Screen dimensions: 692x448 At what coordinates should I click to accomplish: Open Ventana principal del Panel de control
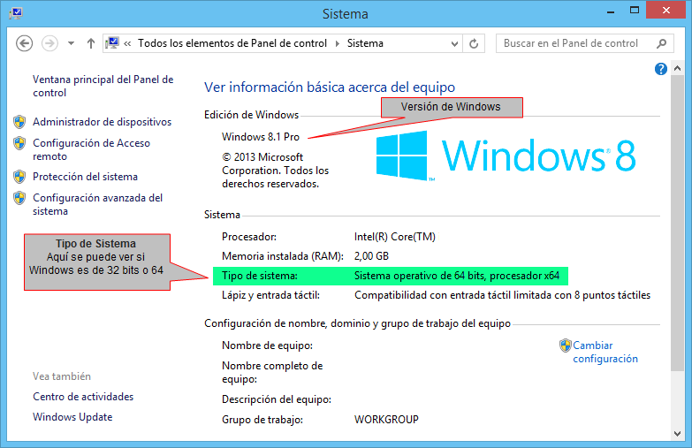pos(103,86)
